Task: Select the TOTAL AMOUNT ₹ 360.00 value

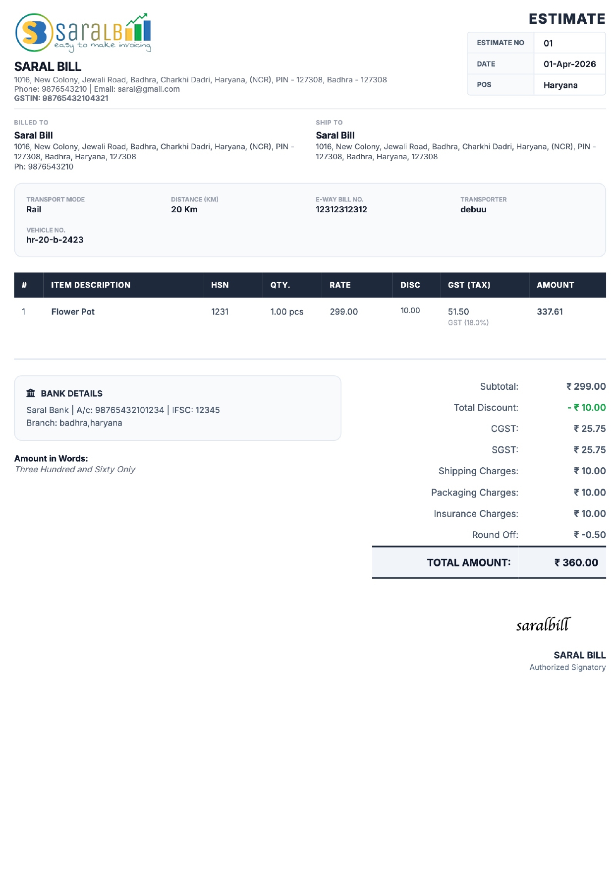Action: point(576,563)
